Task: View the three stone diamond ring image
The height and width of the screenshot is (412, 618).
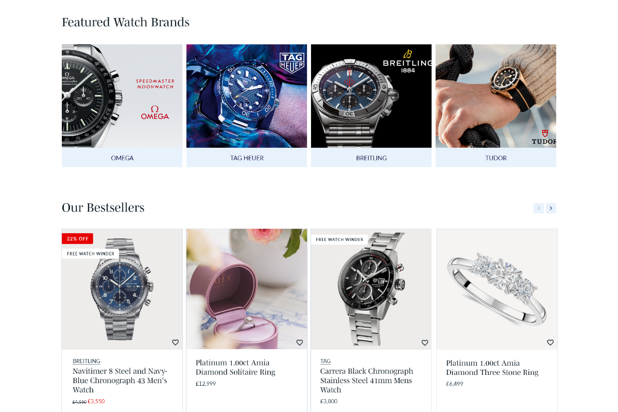Action: tap(497, 289)
